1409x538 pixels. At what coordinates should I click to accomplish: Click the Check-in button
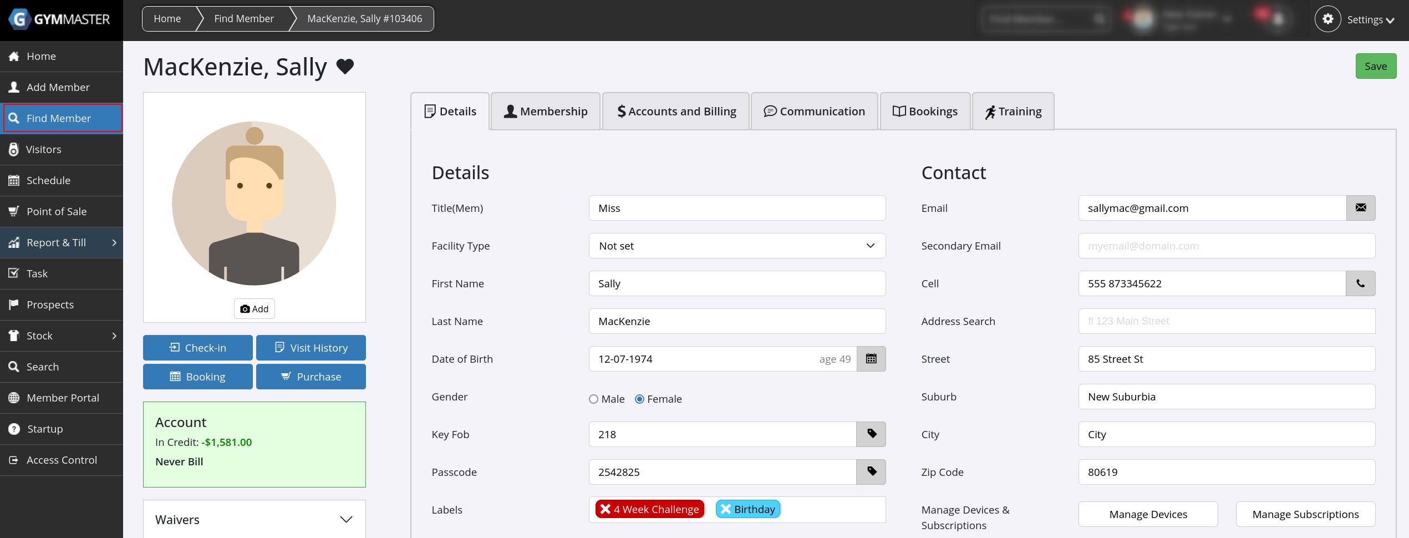[x=198, y=348]
